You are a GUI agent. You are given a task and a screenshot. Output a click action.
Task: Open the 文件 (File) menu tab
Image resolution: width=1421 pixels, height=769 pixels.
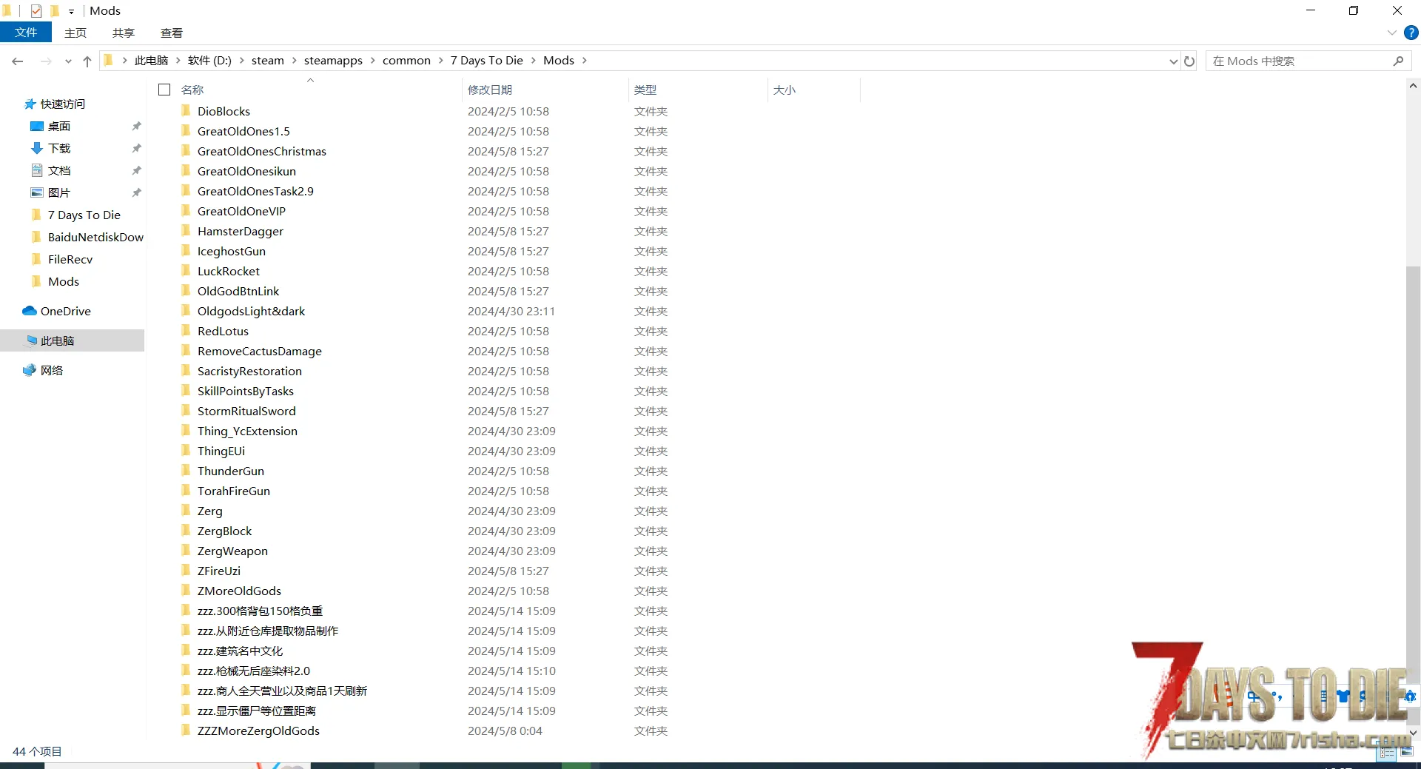(26, 33)
